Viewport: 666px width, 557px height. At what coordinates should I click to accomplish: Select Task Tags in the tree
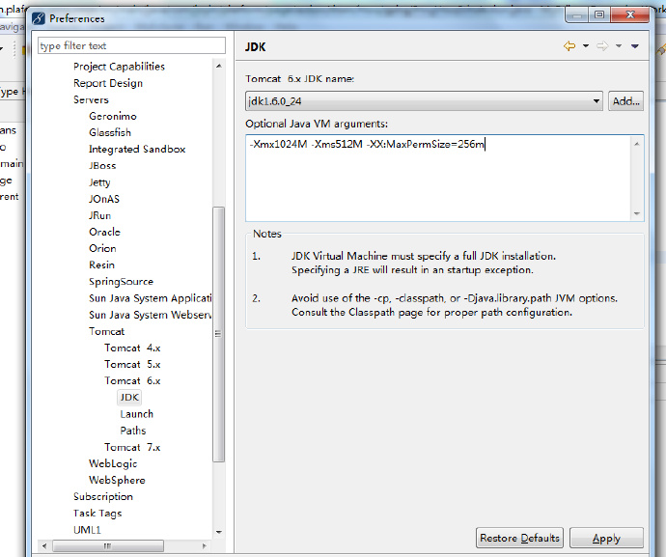click(x=97, y=514)
